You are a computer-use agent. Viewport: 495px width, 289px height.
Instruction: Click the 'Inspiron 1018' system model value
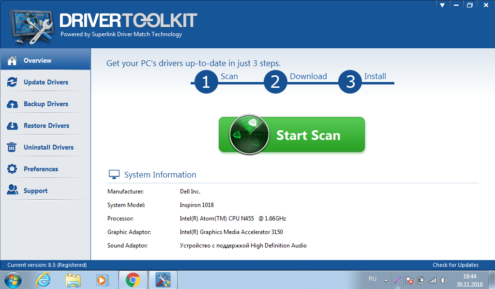click(x=196, y=205)
